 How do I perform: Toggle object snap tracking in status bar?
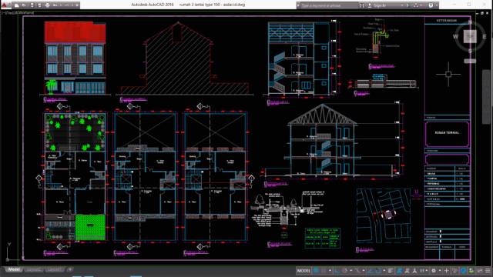[x=370, y=271]
